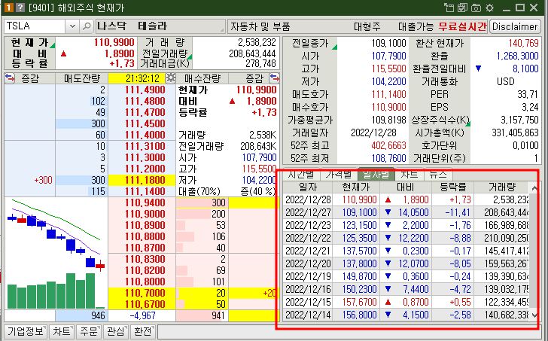Open the help question mark icon

point(20,8)
